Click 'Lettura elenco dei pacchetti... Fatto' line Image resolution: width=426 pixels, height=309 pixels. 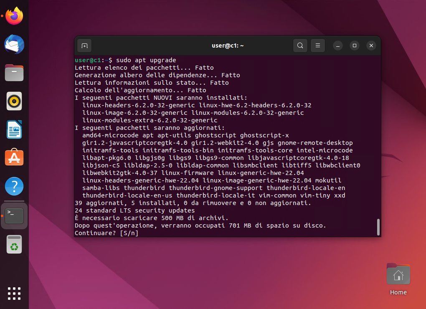click(x=144, y=68)
